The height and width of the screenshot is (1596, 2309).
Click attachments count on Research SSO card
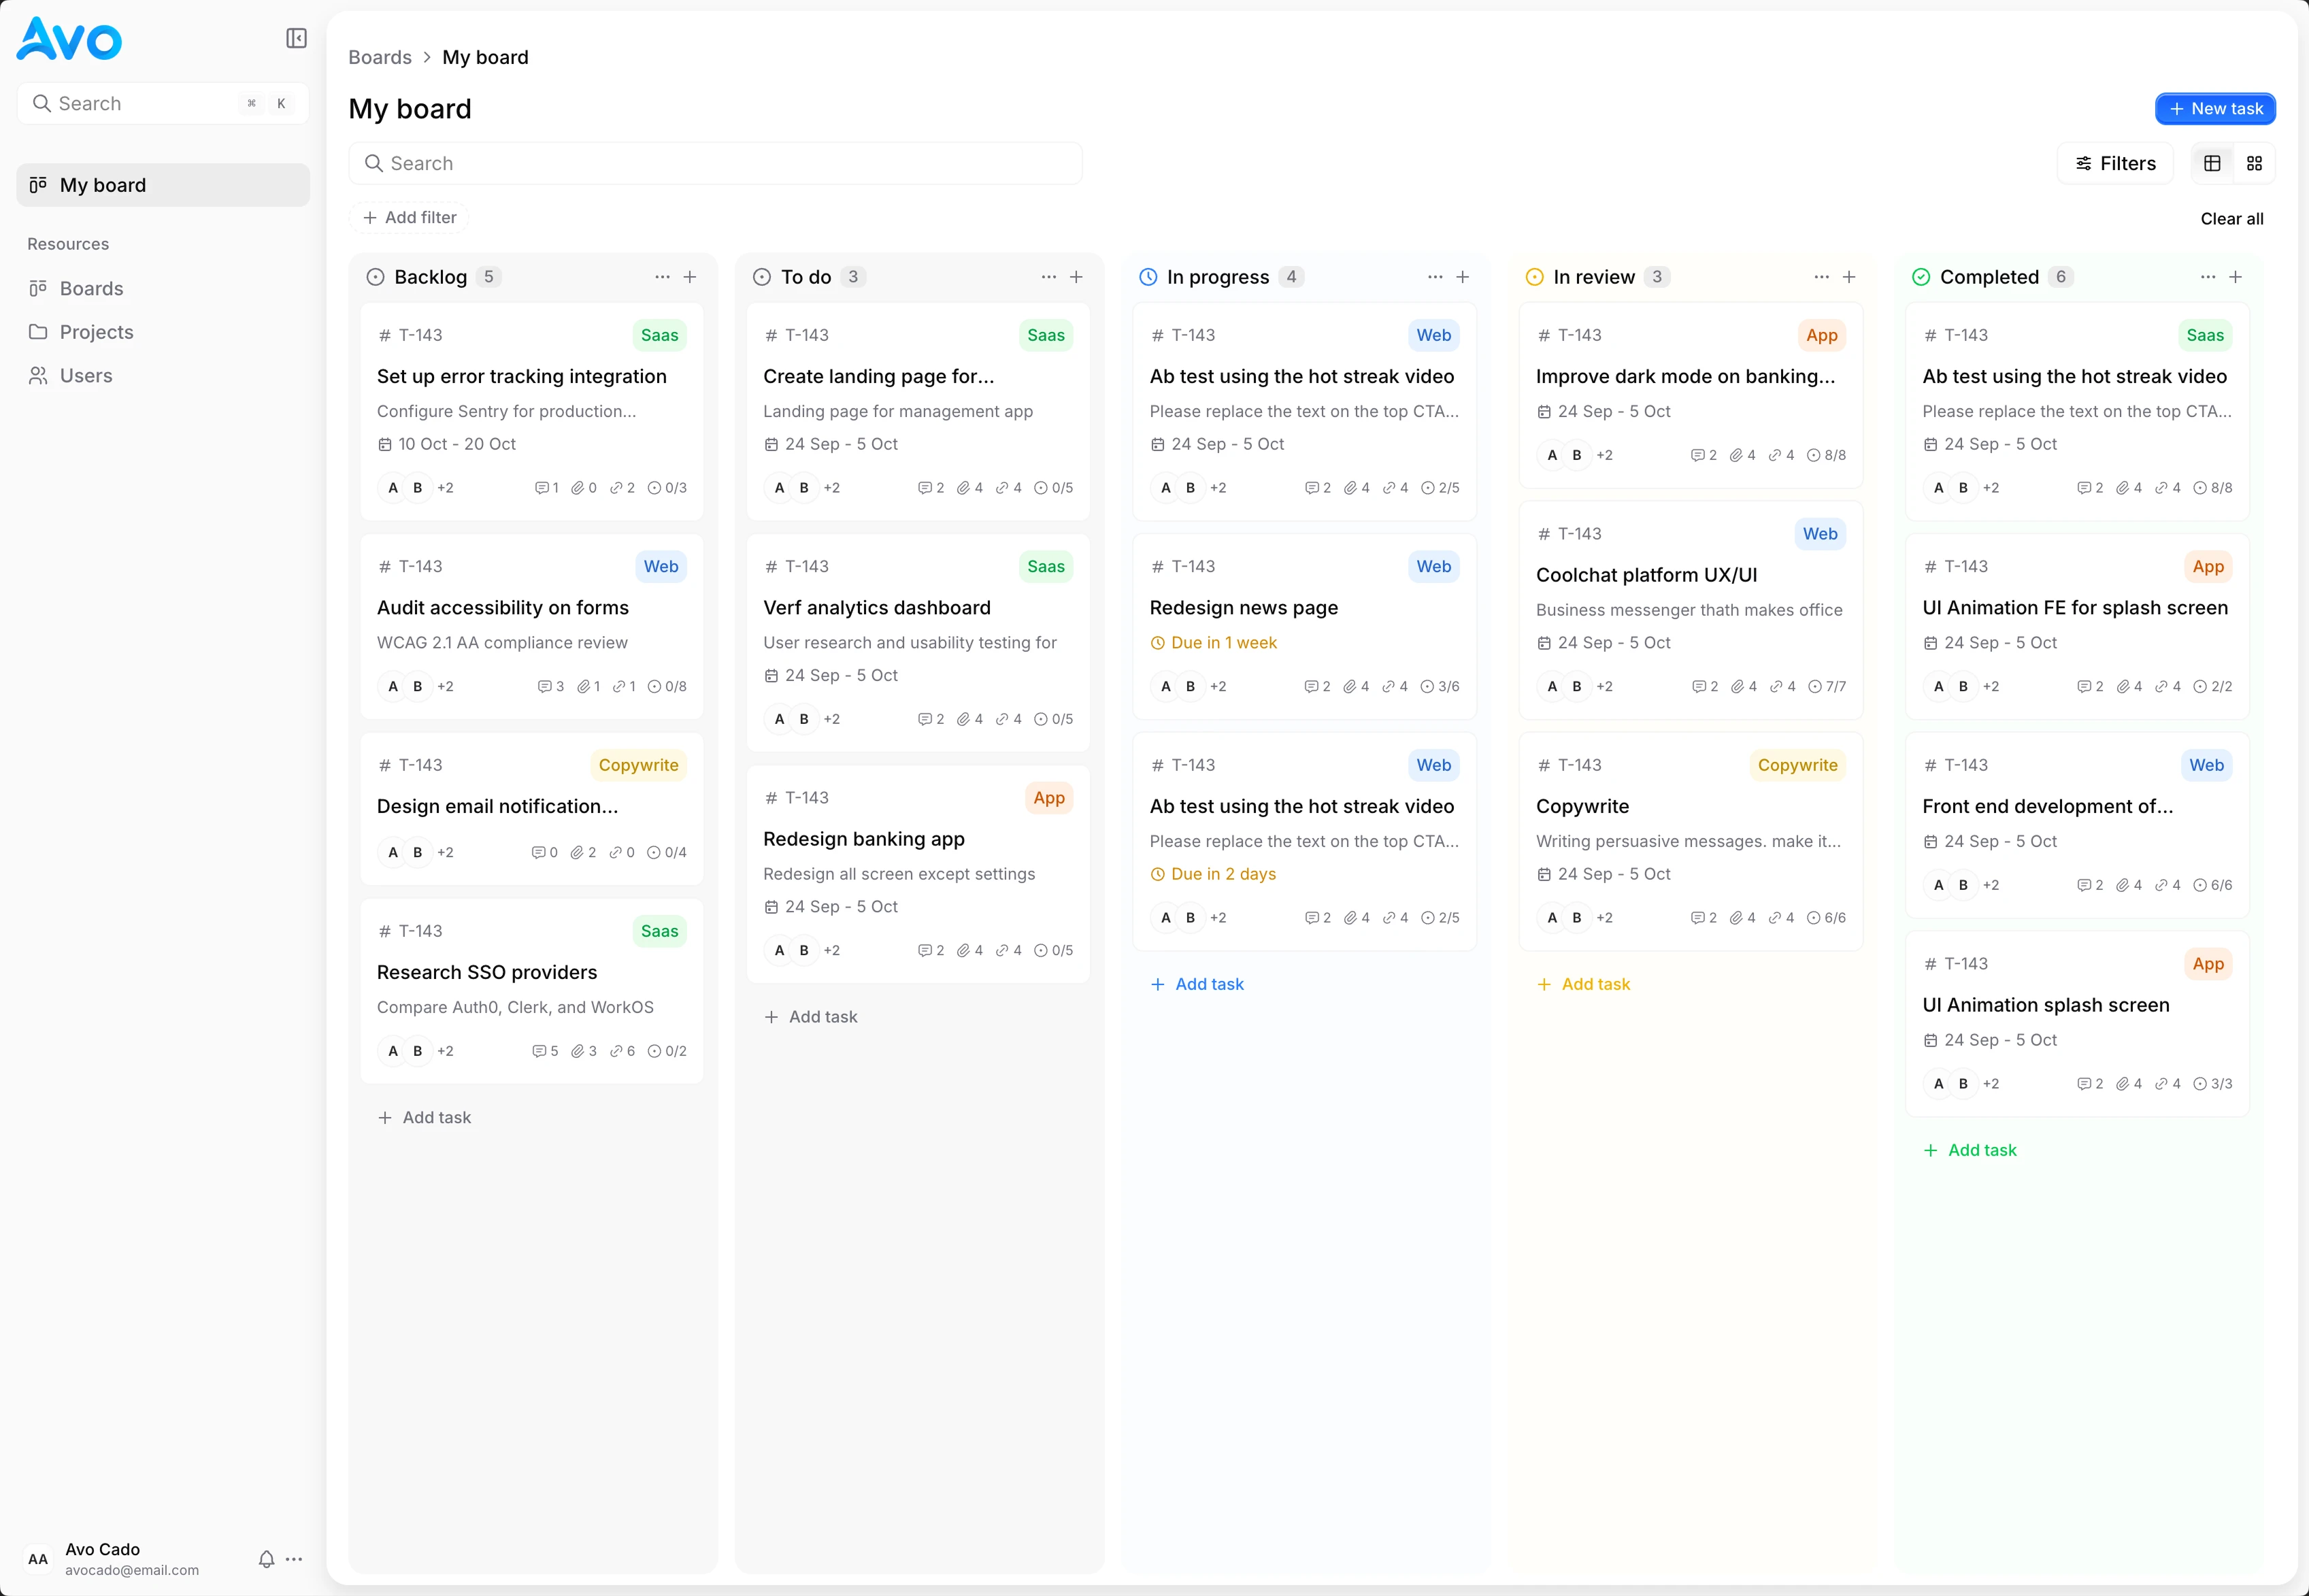tap(584, 1051)
